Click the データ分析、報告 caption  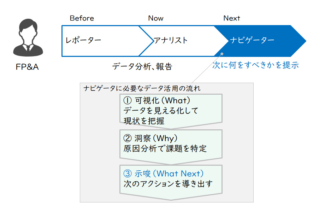pos(142,66)
